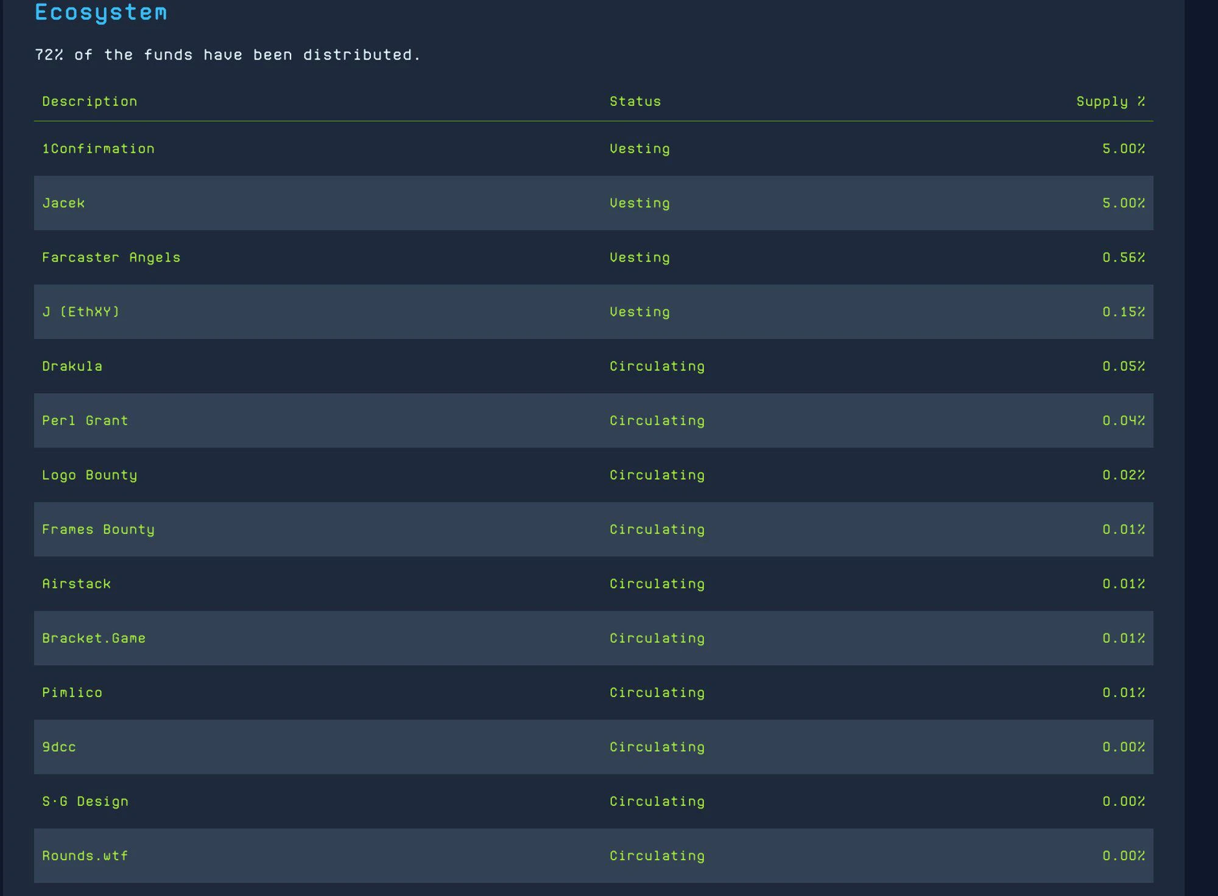The image size is (1218, 896).
Task: Select the Frames Bounty row
Action: click(98, 530)
